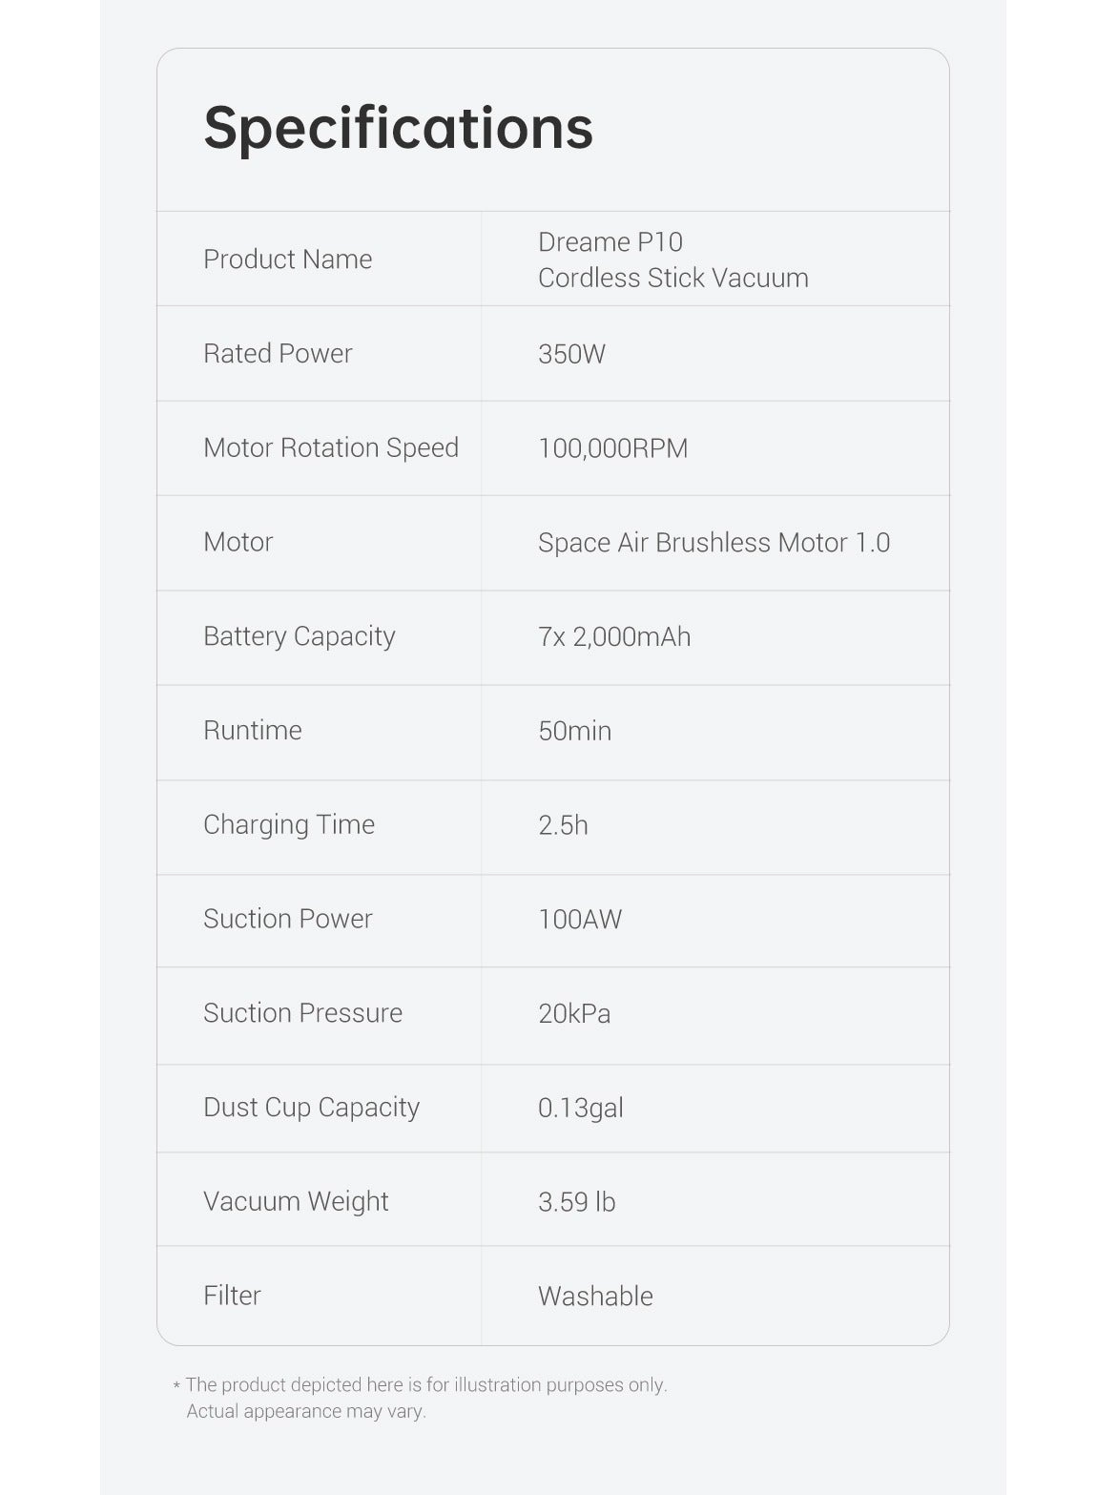The width and height of the screenshot is (1096, 1495).
Task: Select the Battery Capacity label
Action: coord(299,636)
